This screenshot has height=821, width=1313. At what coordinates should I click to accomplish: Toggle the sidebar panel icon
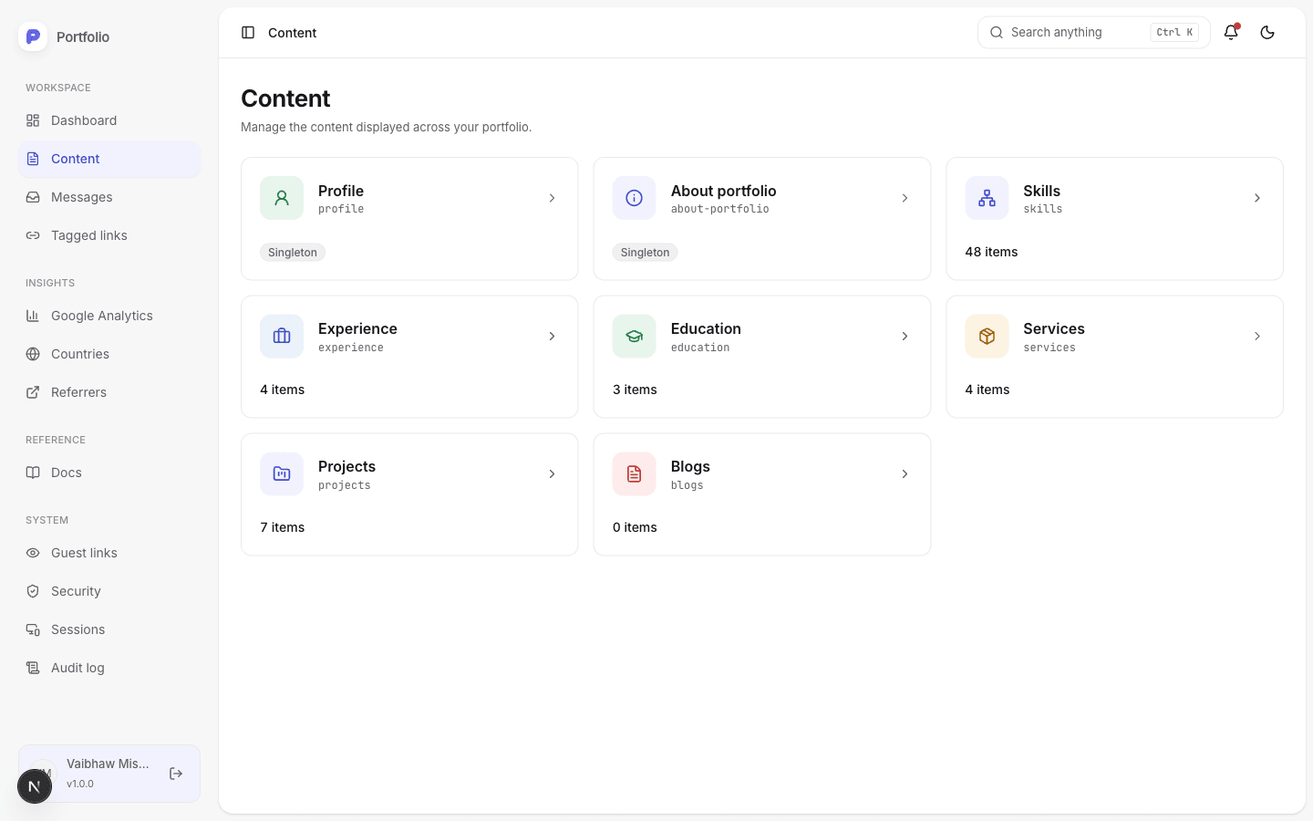[248, 33]
